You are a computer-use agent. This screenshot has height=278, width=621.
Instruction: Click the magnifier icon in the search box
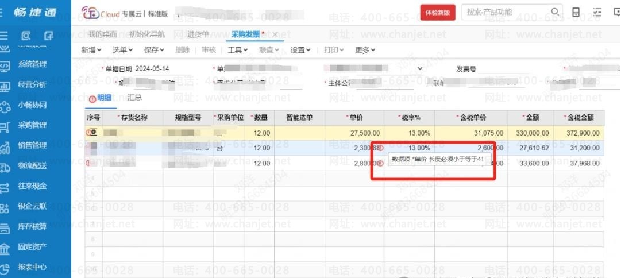coord(556,12)
